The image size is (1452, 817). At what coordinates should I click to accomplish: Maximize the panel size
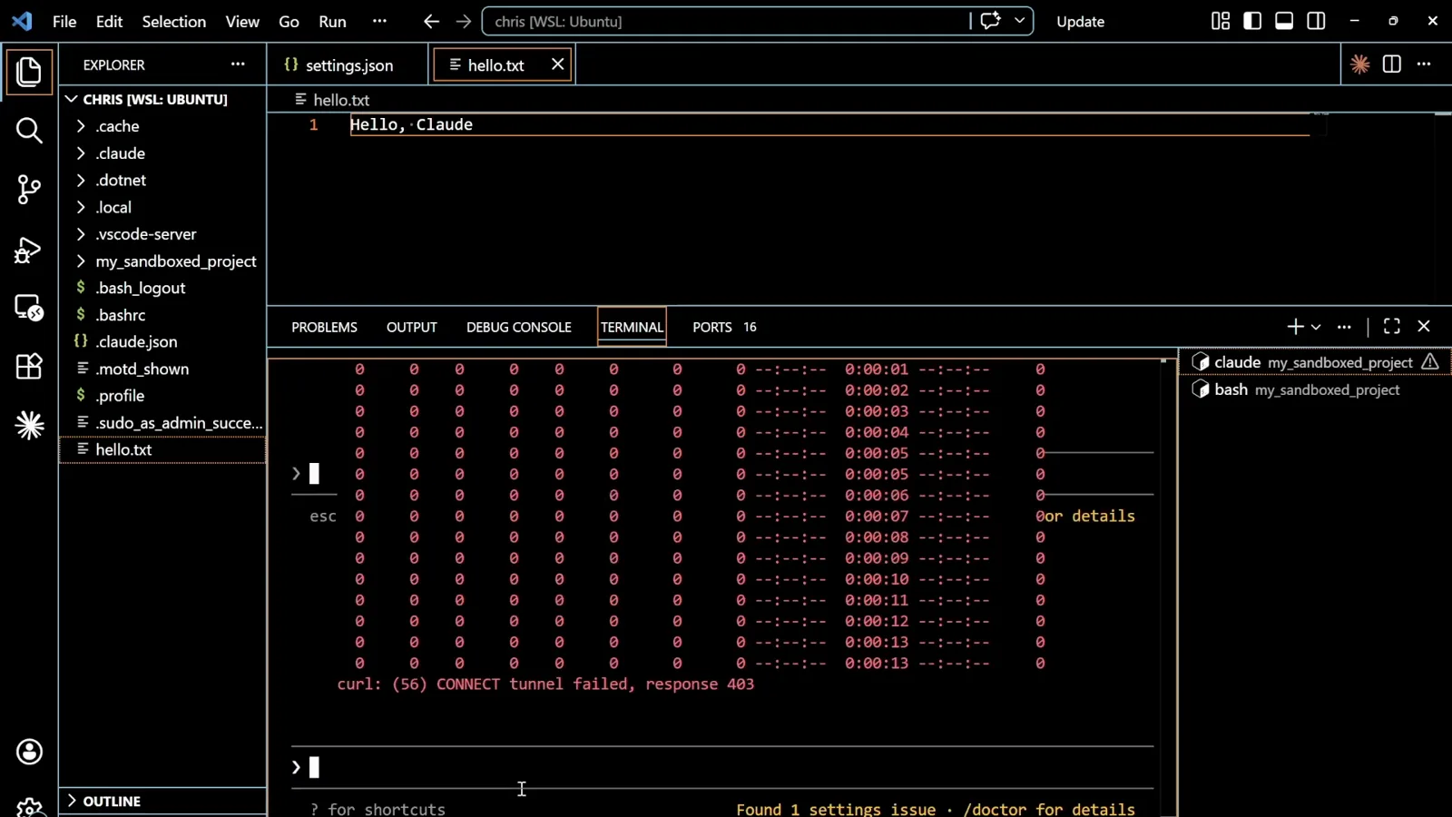tap(1391, 327)
